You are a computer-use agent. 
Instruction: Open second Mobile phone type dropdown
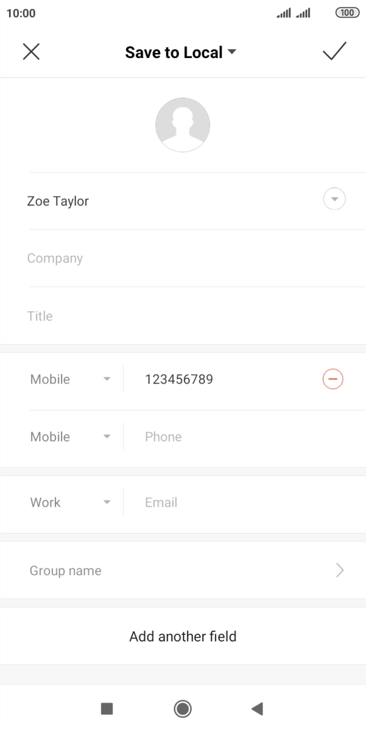[71, 437]
